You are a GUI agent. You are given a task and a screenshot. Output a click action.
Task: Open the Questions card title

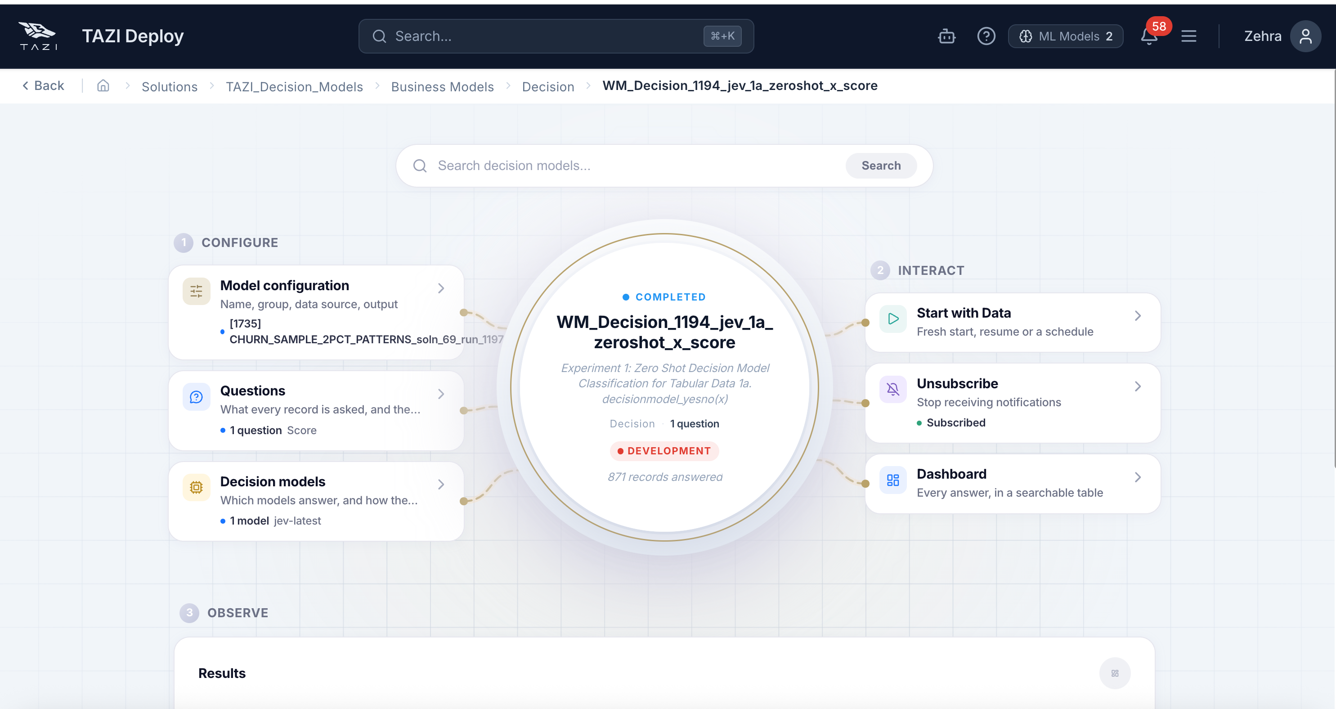click(252, 391)
